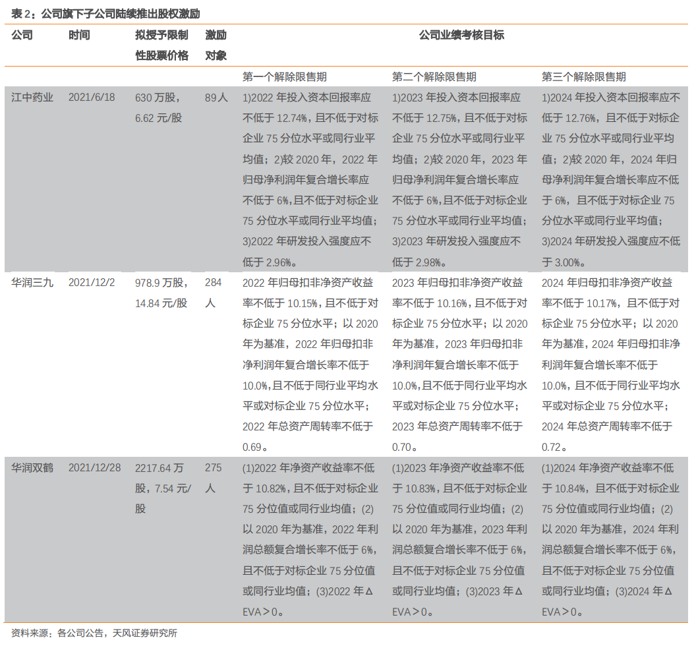This screenshot has height=646, width=696.
Task: Click 江中药业 second period target with 12.75%
Action: (460, 180)
